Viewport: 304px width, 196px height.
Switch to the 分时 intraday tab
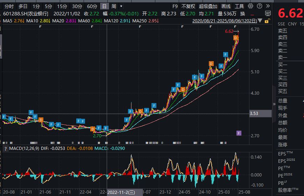point(9,6)
